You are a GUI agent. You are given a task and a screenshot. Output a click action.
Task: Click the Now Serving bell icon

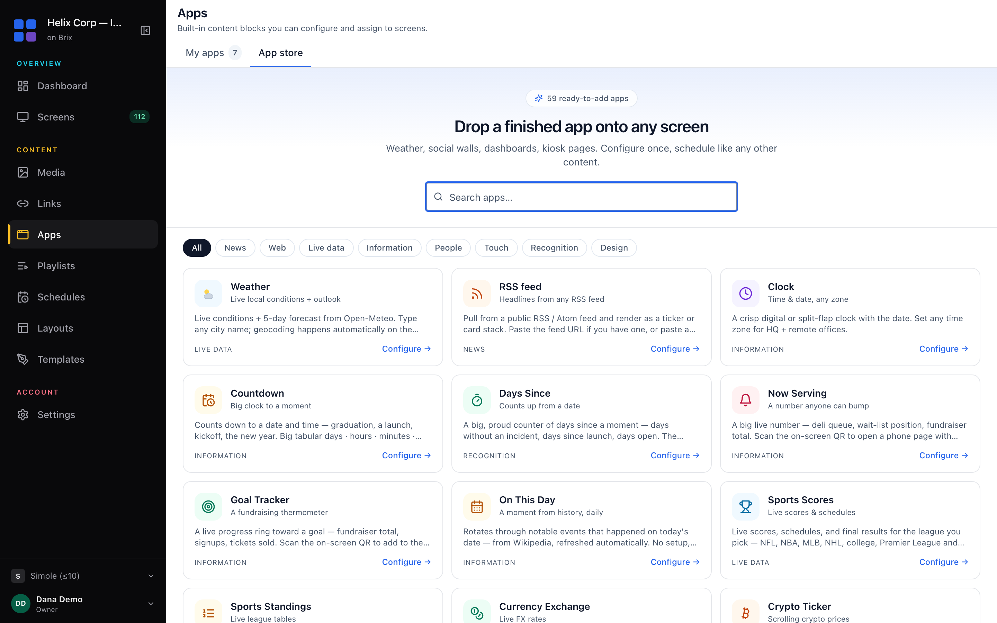746,400
